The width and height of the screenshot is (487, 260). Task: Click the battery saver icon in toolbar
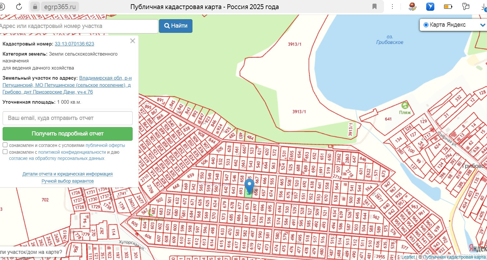click(x=448, y=6)
